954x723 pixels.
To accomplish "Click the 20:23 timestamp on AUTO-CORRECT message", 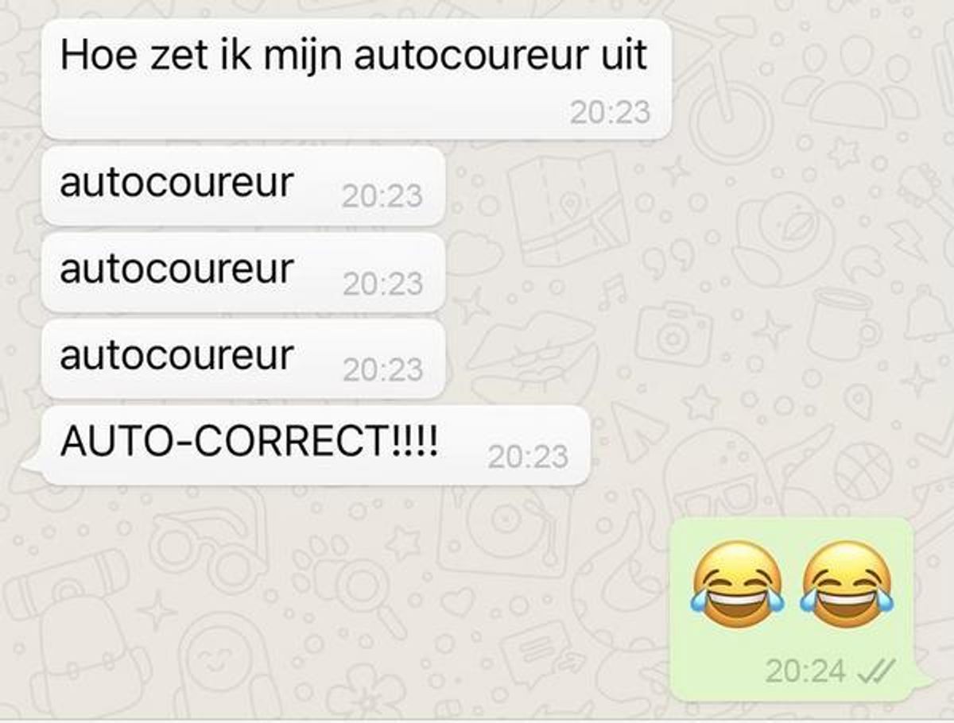I will click(528, 456).
